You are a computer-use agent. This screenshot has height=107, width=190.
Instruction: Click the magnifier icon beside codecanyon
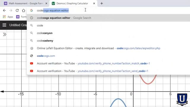point(31,33)
